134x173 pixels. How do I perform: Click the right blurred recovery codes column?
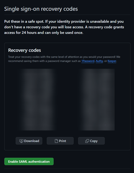pyautogui.click(x=96, y=100)
